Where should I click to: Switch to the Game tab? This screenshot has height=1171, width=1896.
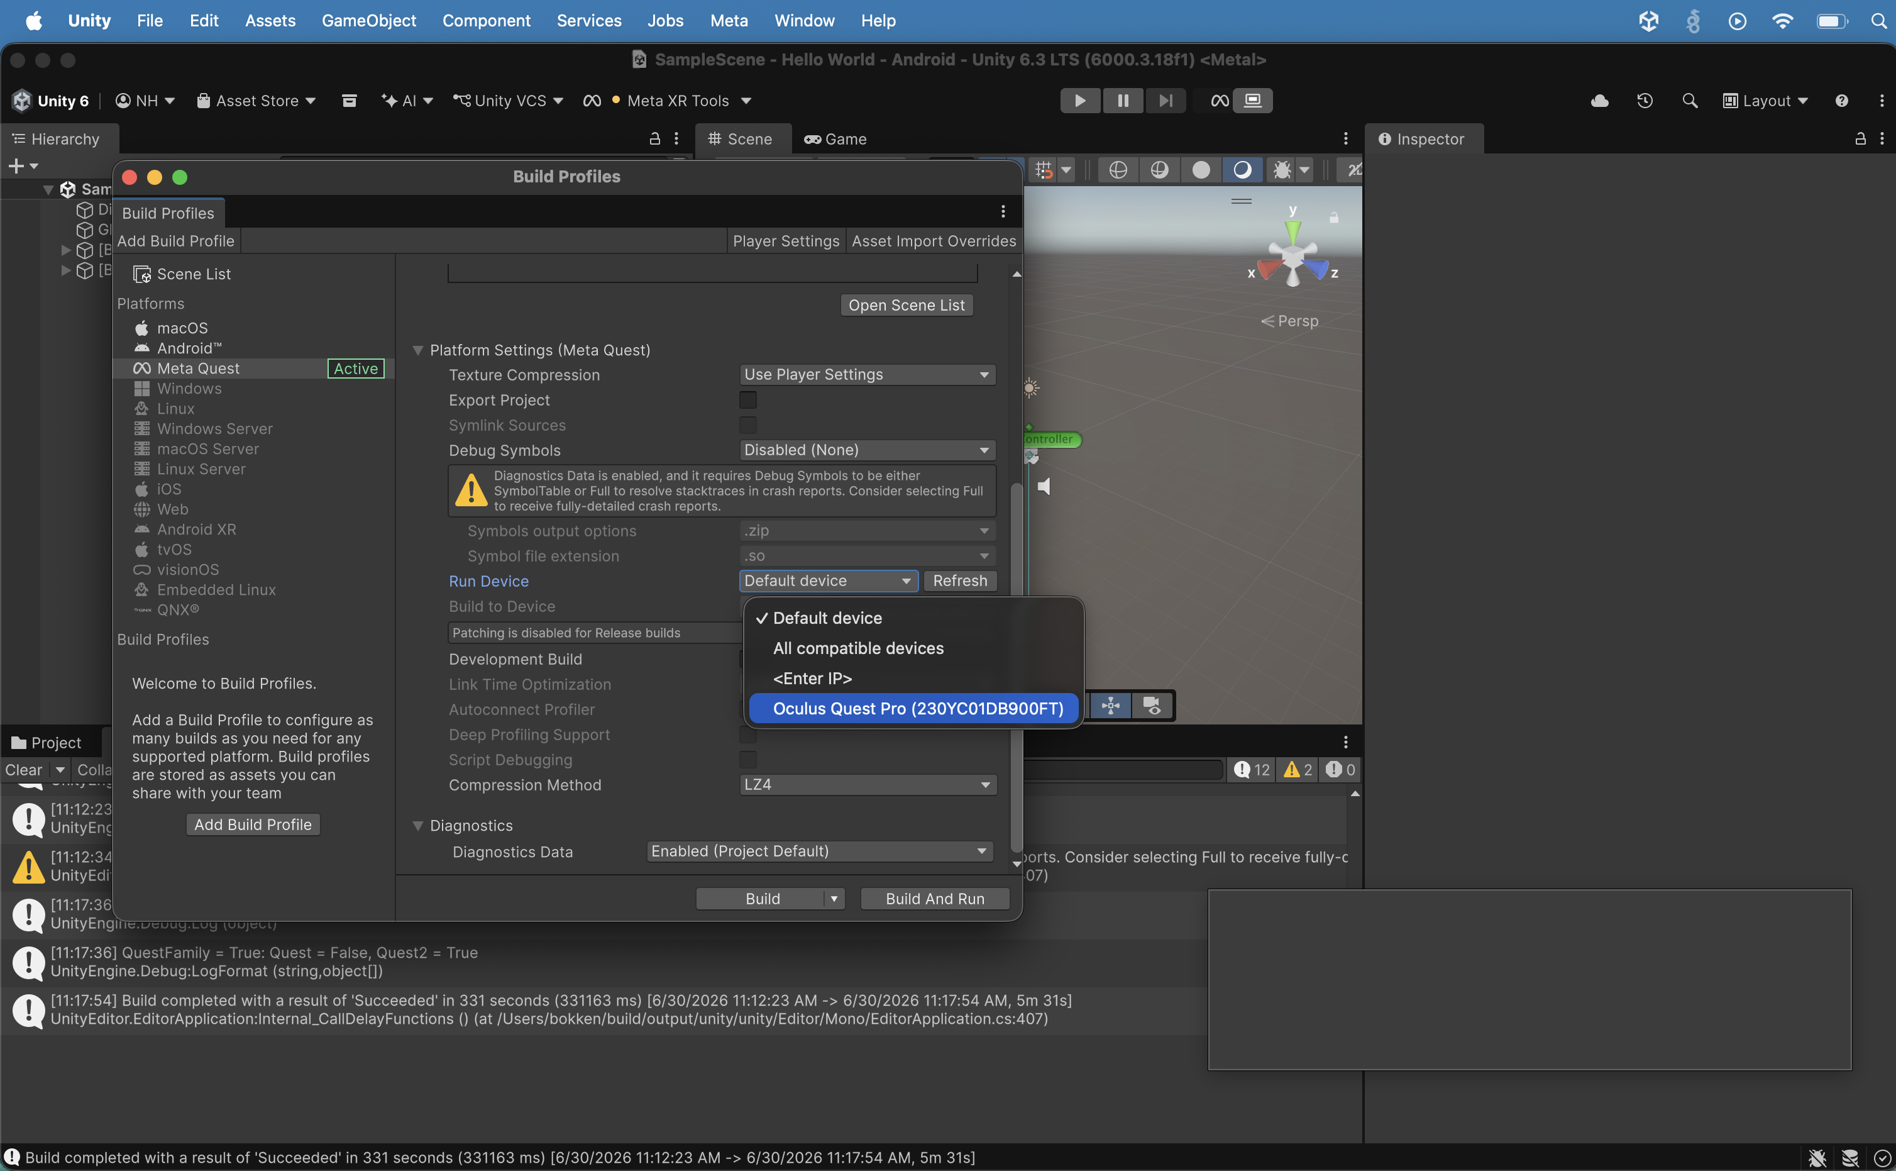836,140
